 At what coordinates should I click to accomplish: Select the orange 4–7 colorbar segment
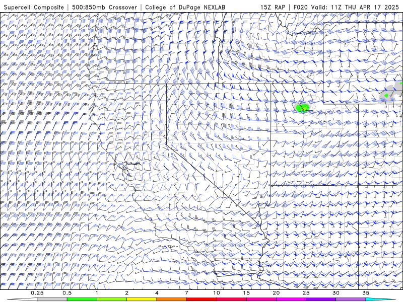pyautogui.click(x=171, y=299)
